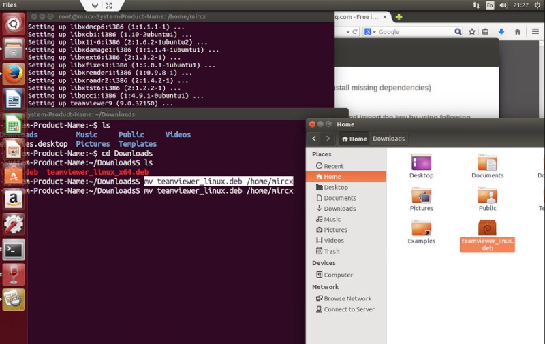Open a new Firefox tab with plus icon
The image size is (545, 344).
(x=399, y=16)
